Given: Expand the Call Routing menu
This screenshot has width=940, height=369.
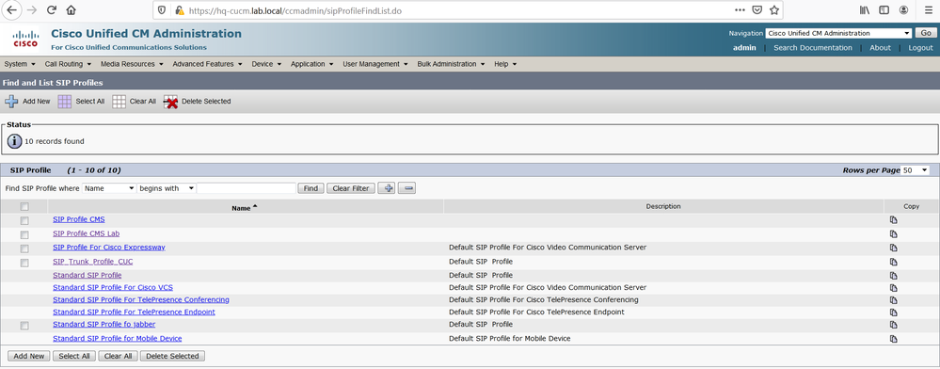Looking at the screenshot, I should coord(68,64).
